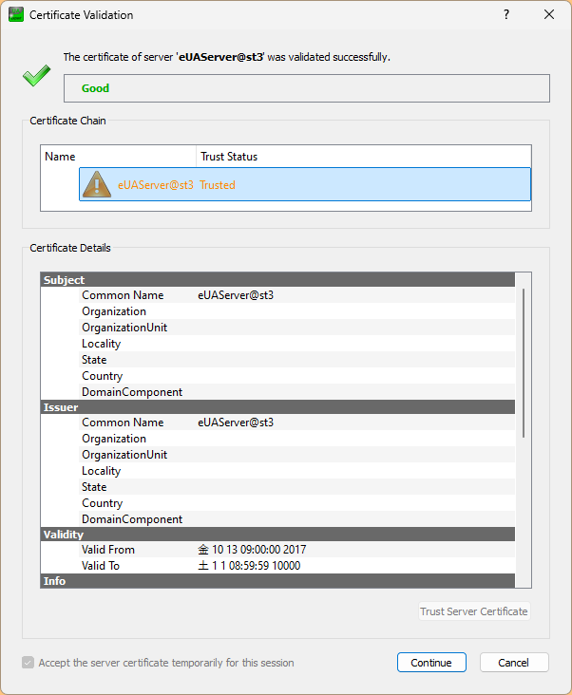Screen dimensions: 572x695
Task: Collapse the Subject section header
Action: [x=65, y=280]
